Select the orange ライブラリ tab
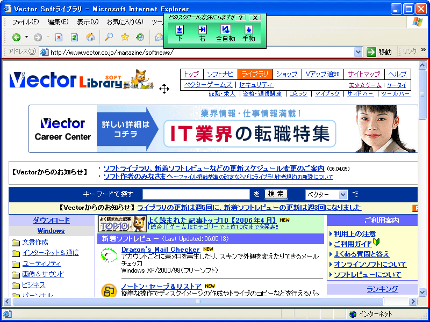The image size is (430, 322). pos(255,74)
